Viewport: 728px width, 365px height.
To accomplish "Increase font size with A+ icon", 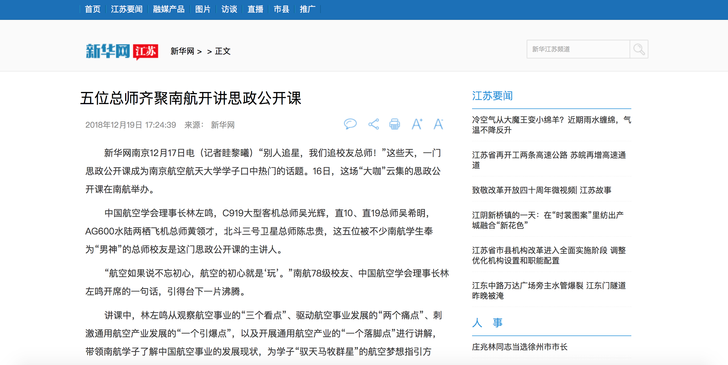I will (417, 124).
